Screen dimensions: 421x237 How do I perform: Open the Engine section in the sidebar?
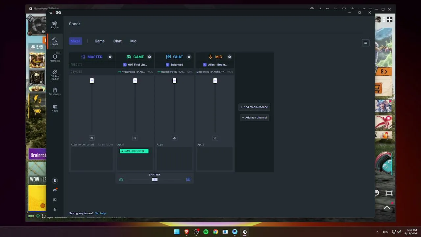click(55, 25)
